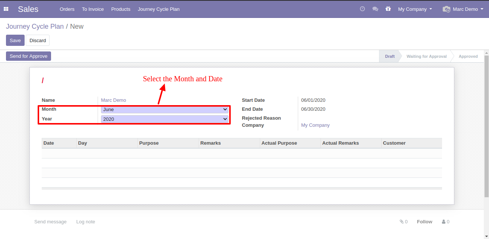Image resolution: width=489 pixels, height=239 pixels.
Task: Sort by the Customer column header
Action: tap(412, 143)
